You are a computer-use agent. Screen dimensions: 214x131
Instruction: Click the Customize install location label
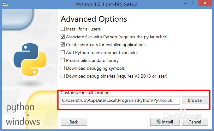click(85, 93)
